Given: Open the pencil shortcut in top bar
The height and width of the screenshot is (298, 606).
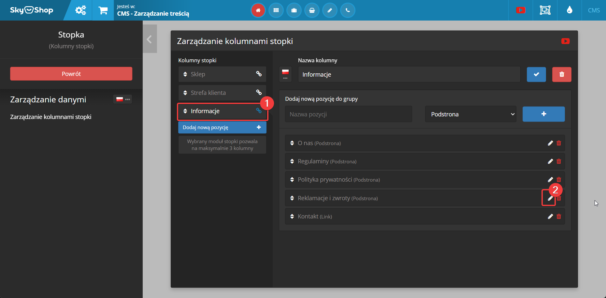Looking at the screenshot, I should coord(330,10).
